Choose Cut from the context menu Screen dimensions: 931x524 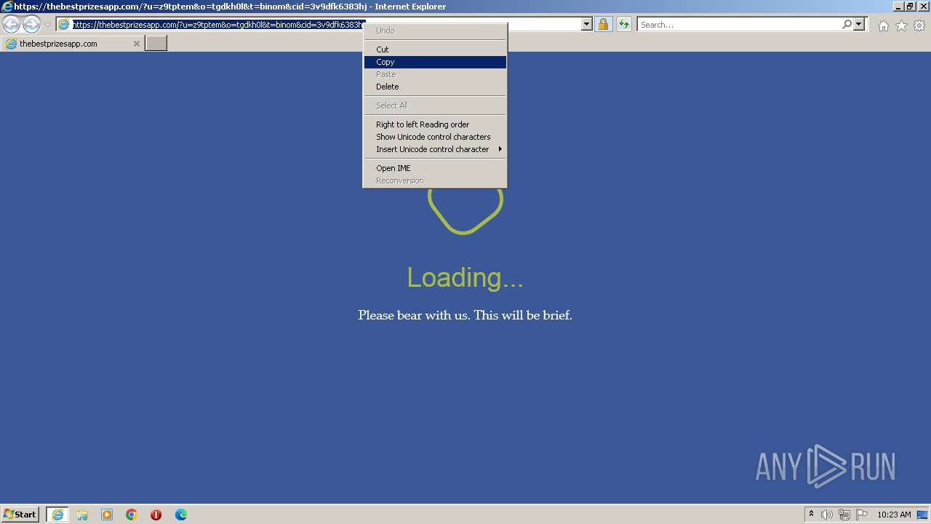pyautogui.click(x=435, y=49)
